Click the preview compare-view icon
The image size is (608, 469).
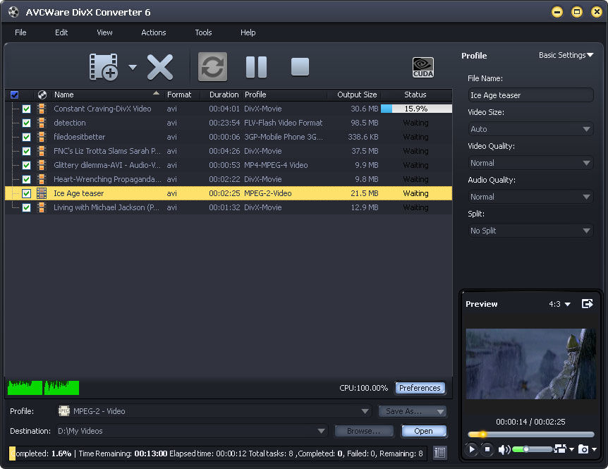click(560, 449)
